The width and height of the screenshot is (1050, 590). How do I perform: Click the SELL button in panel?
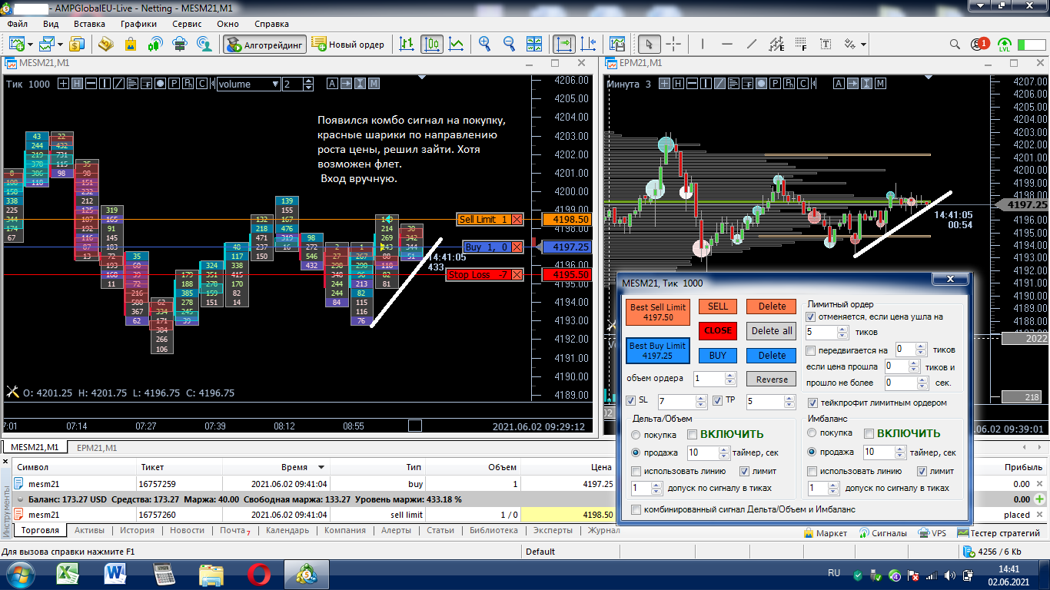click(718, 307)
